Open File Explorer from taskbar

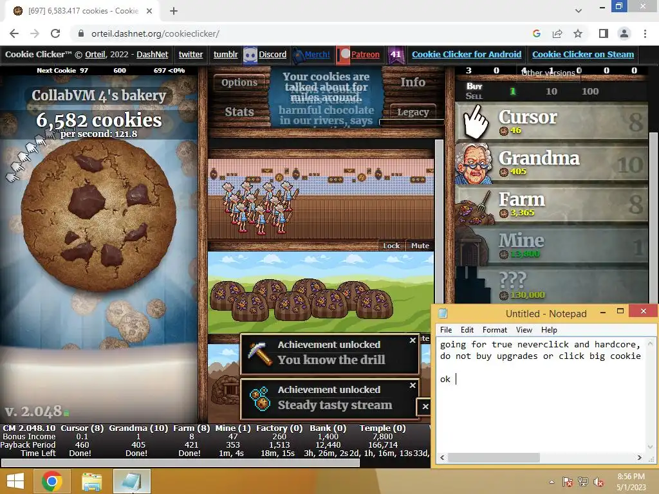click(x=91, y=481)
